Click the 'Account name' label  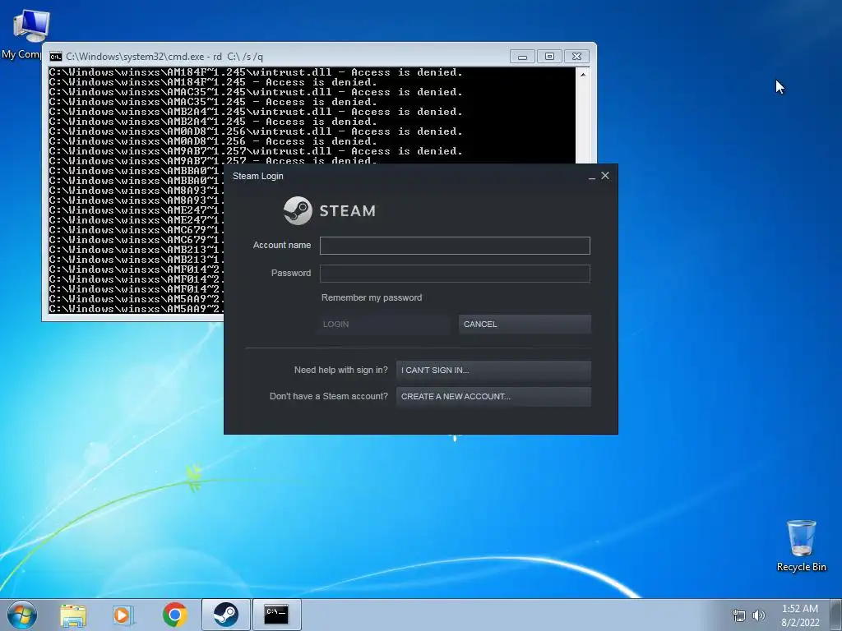282,245
